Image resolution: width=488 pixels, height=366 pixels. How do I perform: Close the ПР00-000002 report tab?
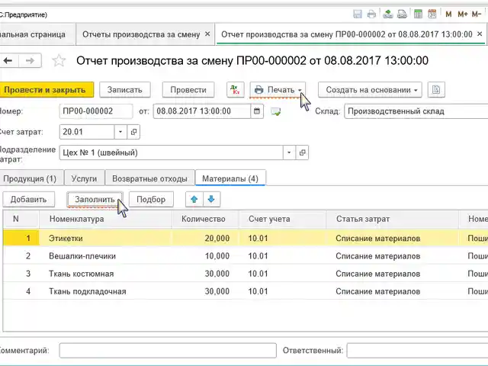coord(480,34)
